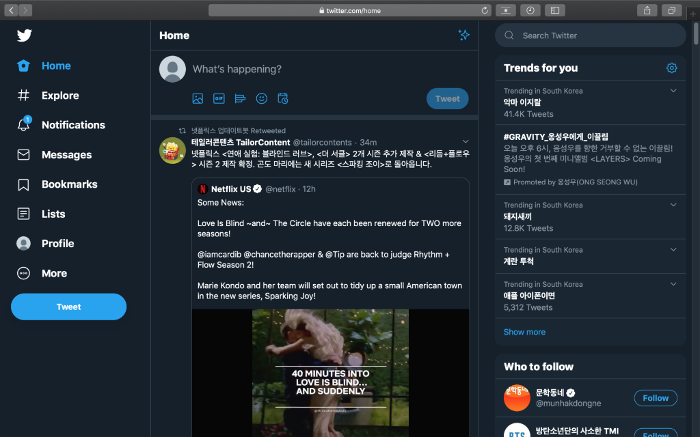Open Bookmarks from the sidebar
This screenshot has height=437, width=700.
(x=57, y=184)
